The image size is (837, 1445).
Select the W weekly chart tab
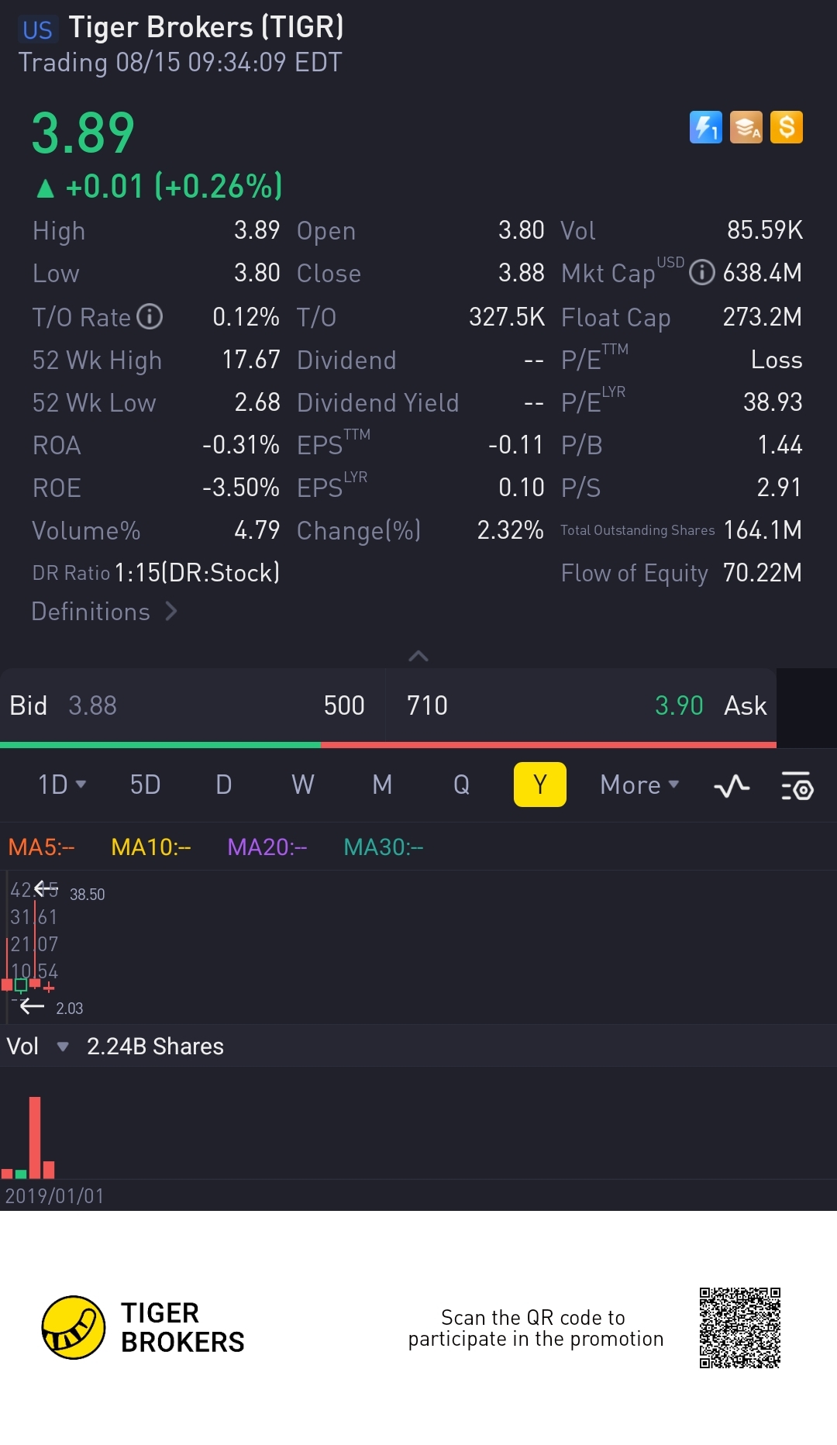pyautogui.click(x=303, y=785)
